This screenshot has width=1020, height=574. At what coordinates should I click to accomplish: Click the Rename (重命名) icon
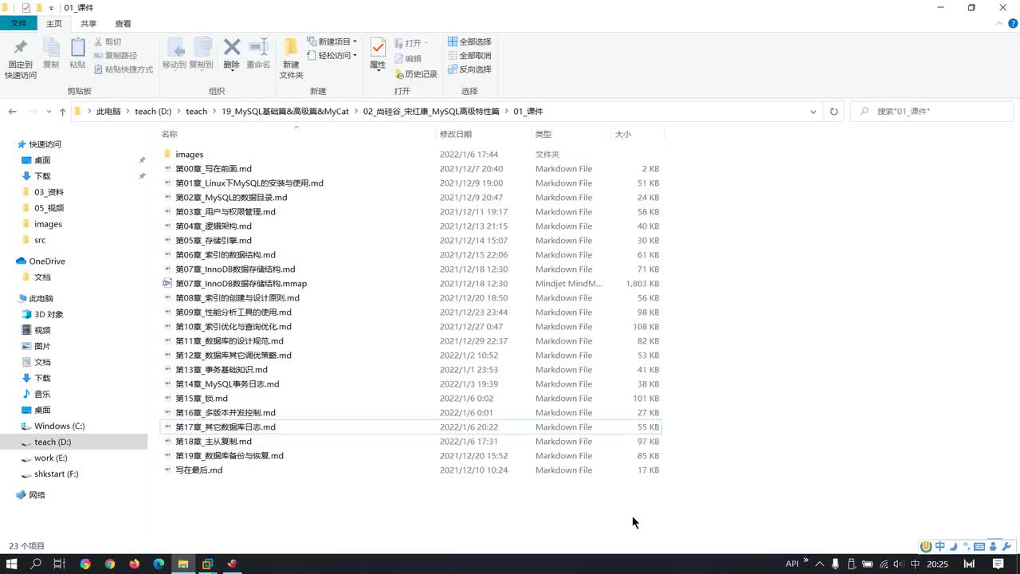pyautogui.click(x=258, y=48)
